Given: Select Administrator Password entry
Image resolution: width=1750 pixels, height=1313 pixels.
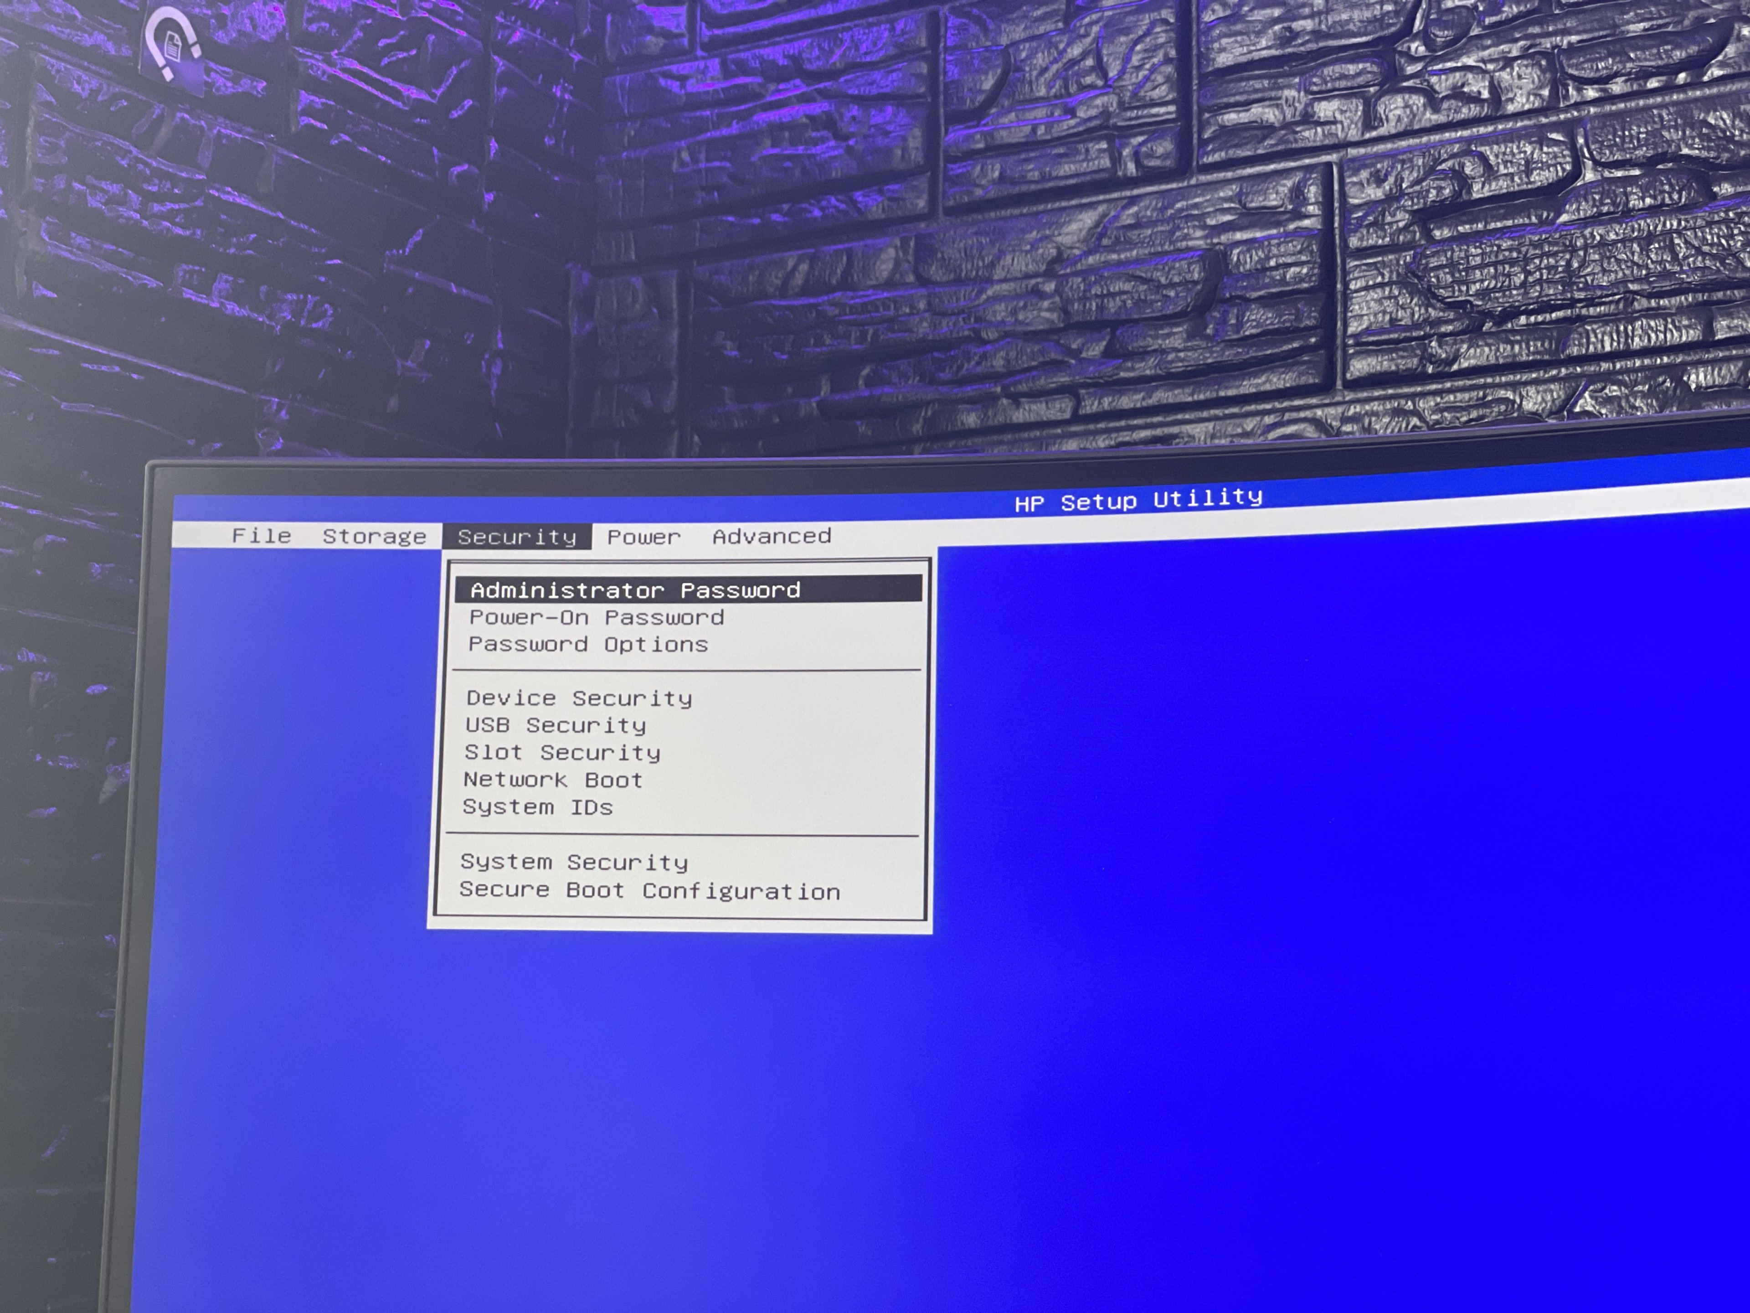Looking at the screenshot, I should (635, 589).
